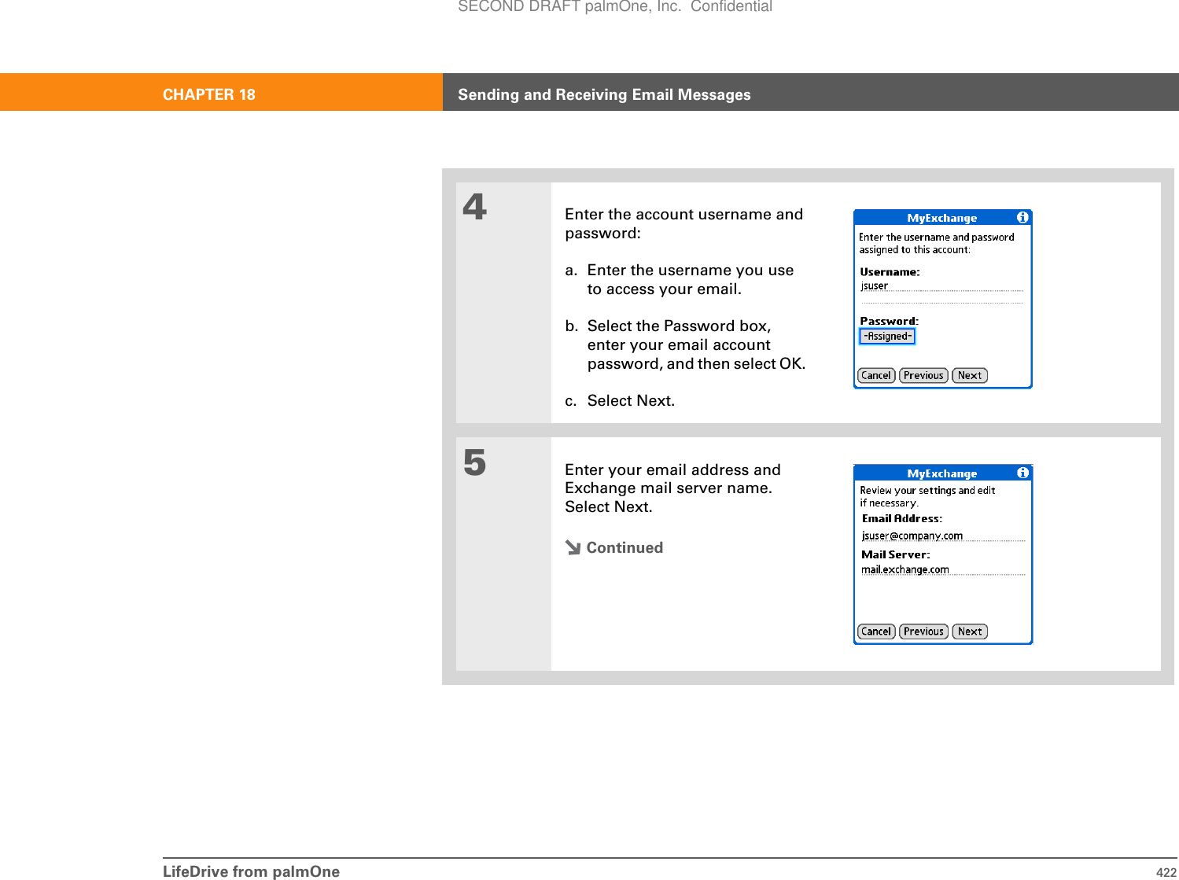Click Previous in the Username/Password screen

[x=923, y=375]
